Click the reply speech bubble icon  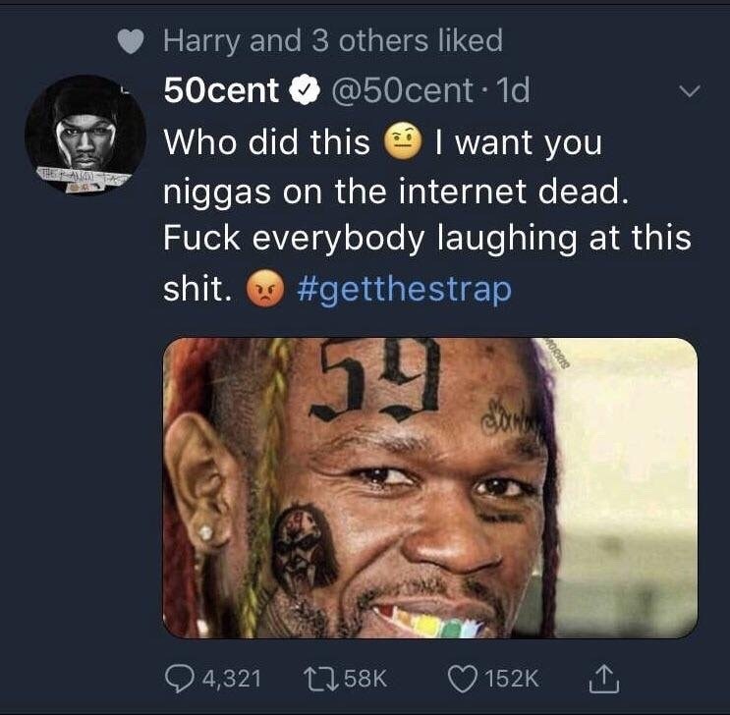(181, 677)
